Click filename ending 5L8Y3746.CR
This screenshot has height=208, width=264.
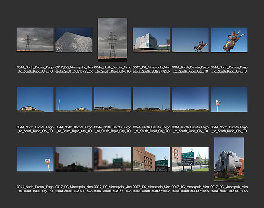point(190,189)
